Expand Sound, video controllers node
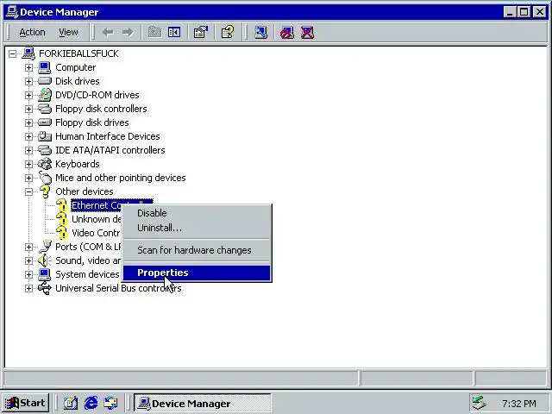 [28, 260]
